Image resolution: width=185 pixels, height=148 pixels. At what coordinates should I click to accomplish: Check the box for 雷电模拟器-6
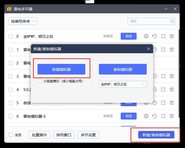coord(11,116)
